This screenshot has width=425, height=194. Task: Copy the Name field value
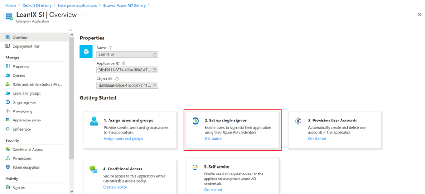(154, 54)
